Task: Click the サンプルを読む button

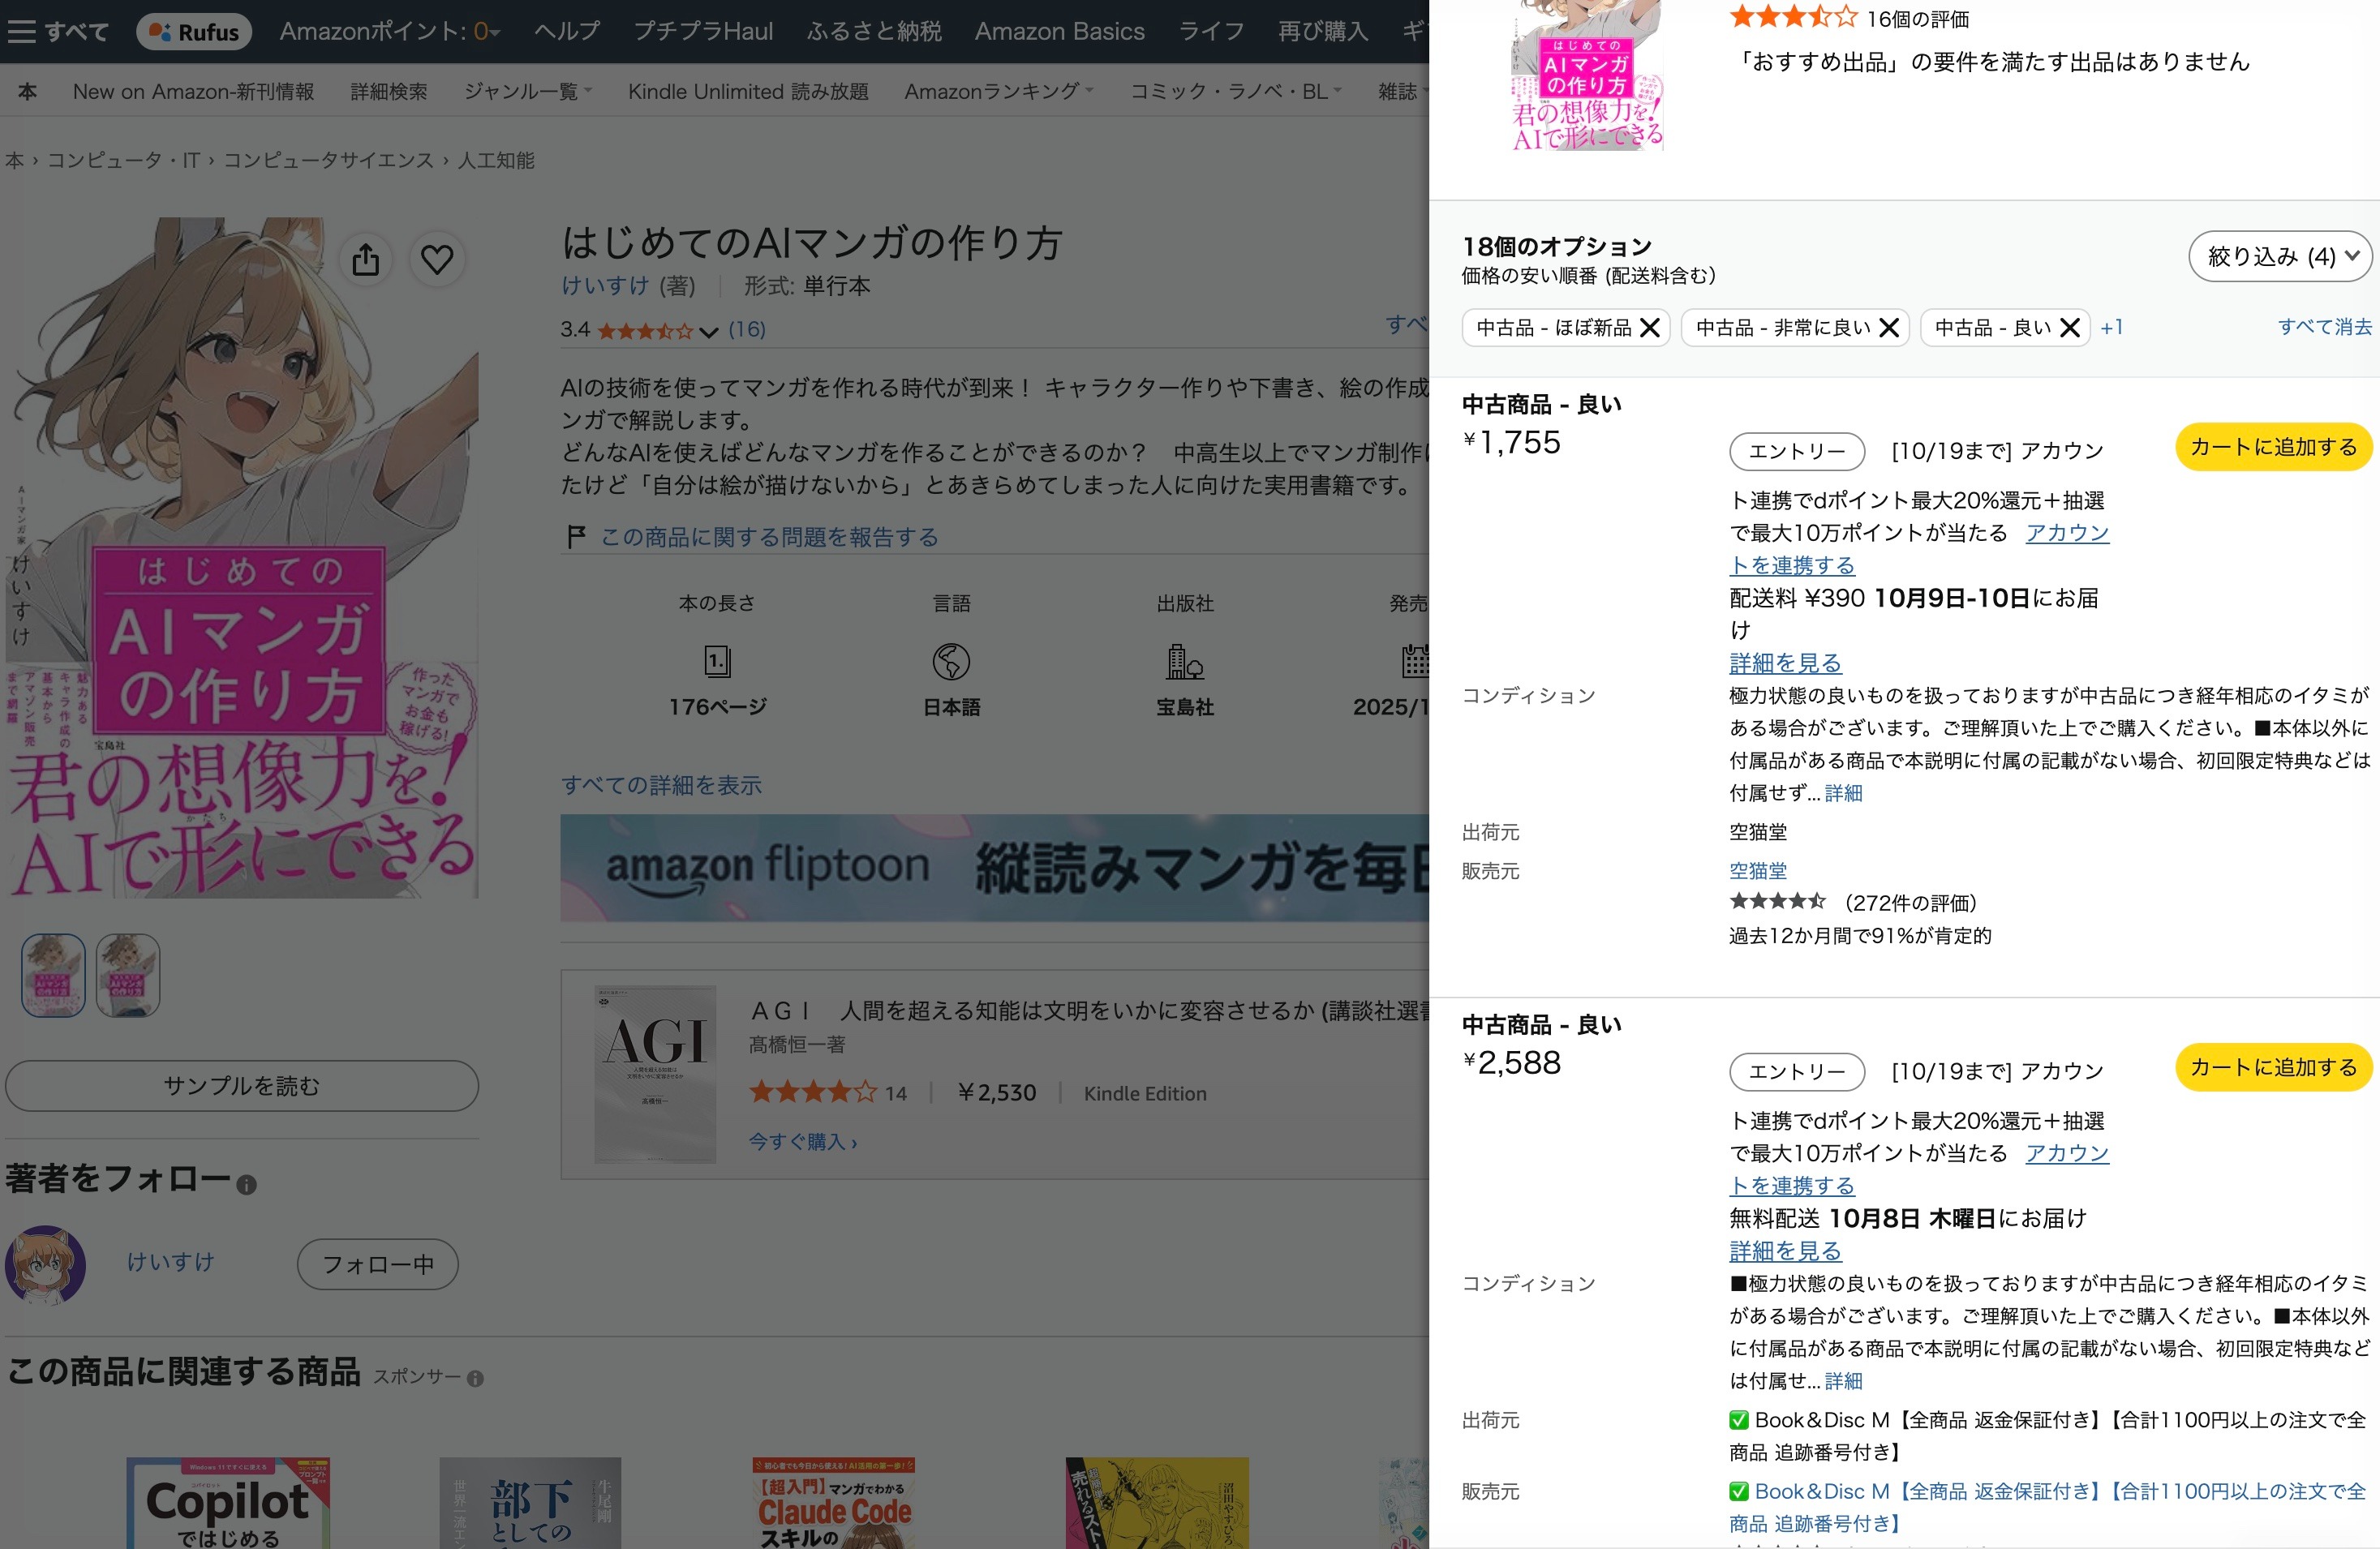Action: (x=242, y=1086)
